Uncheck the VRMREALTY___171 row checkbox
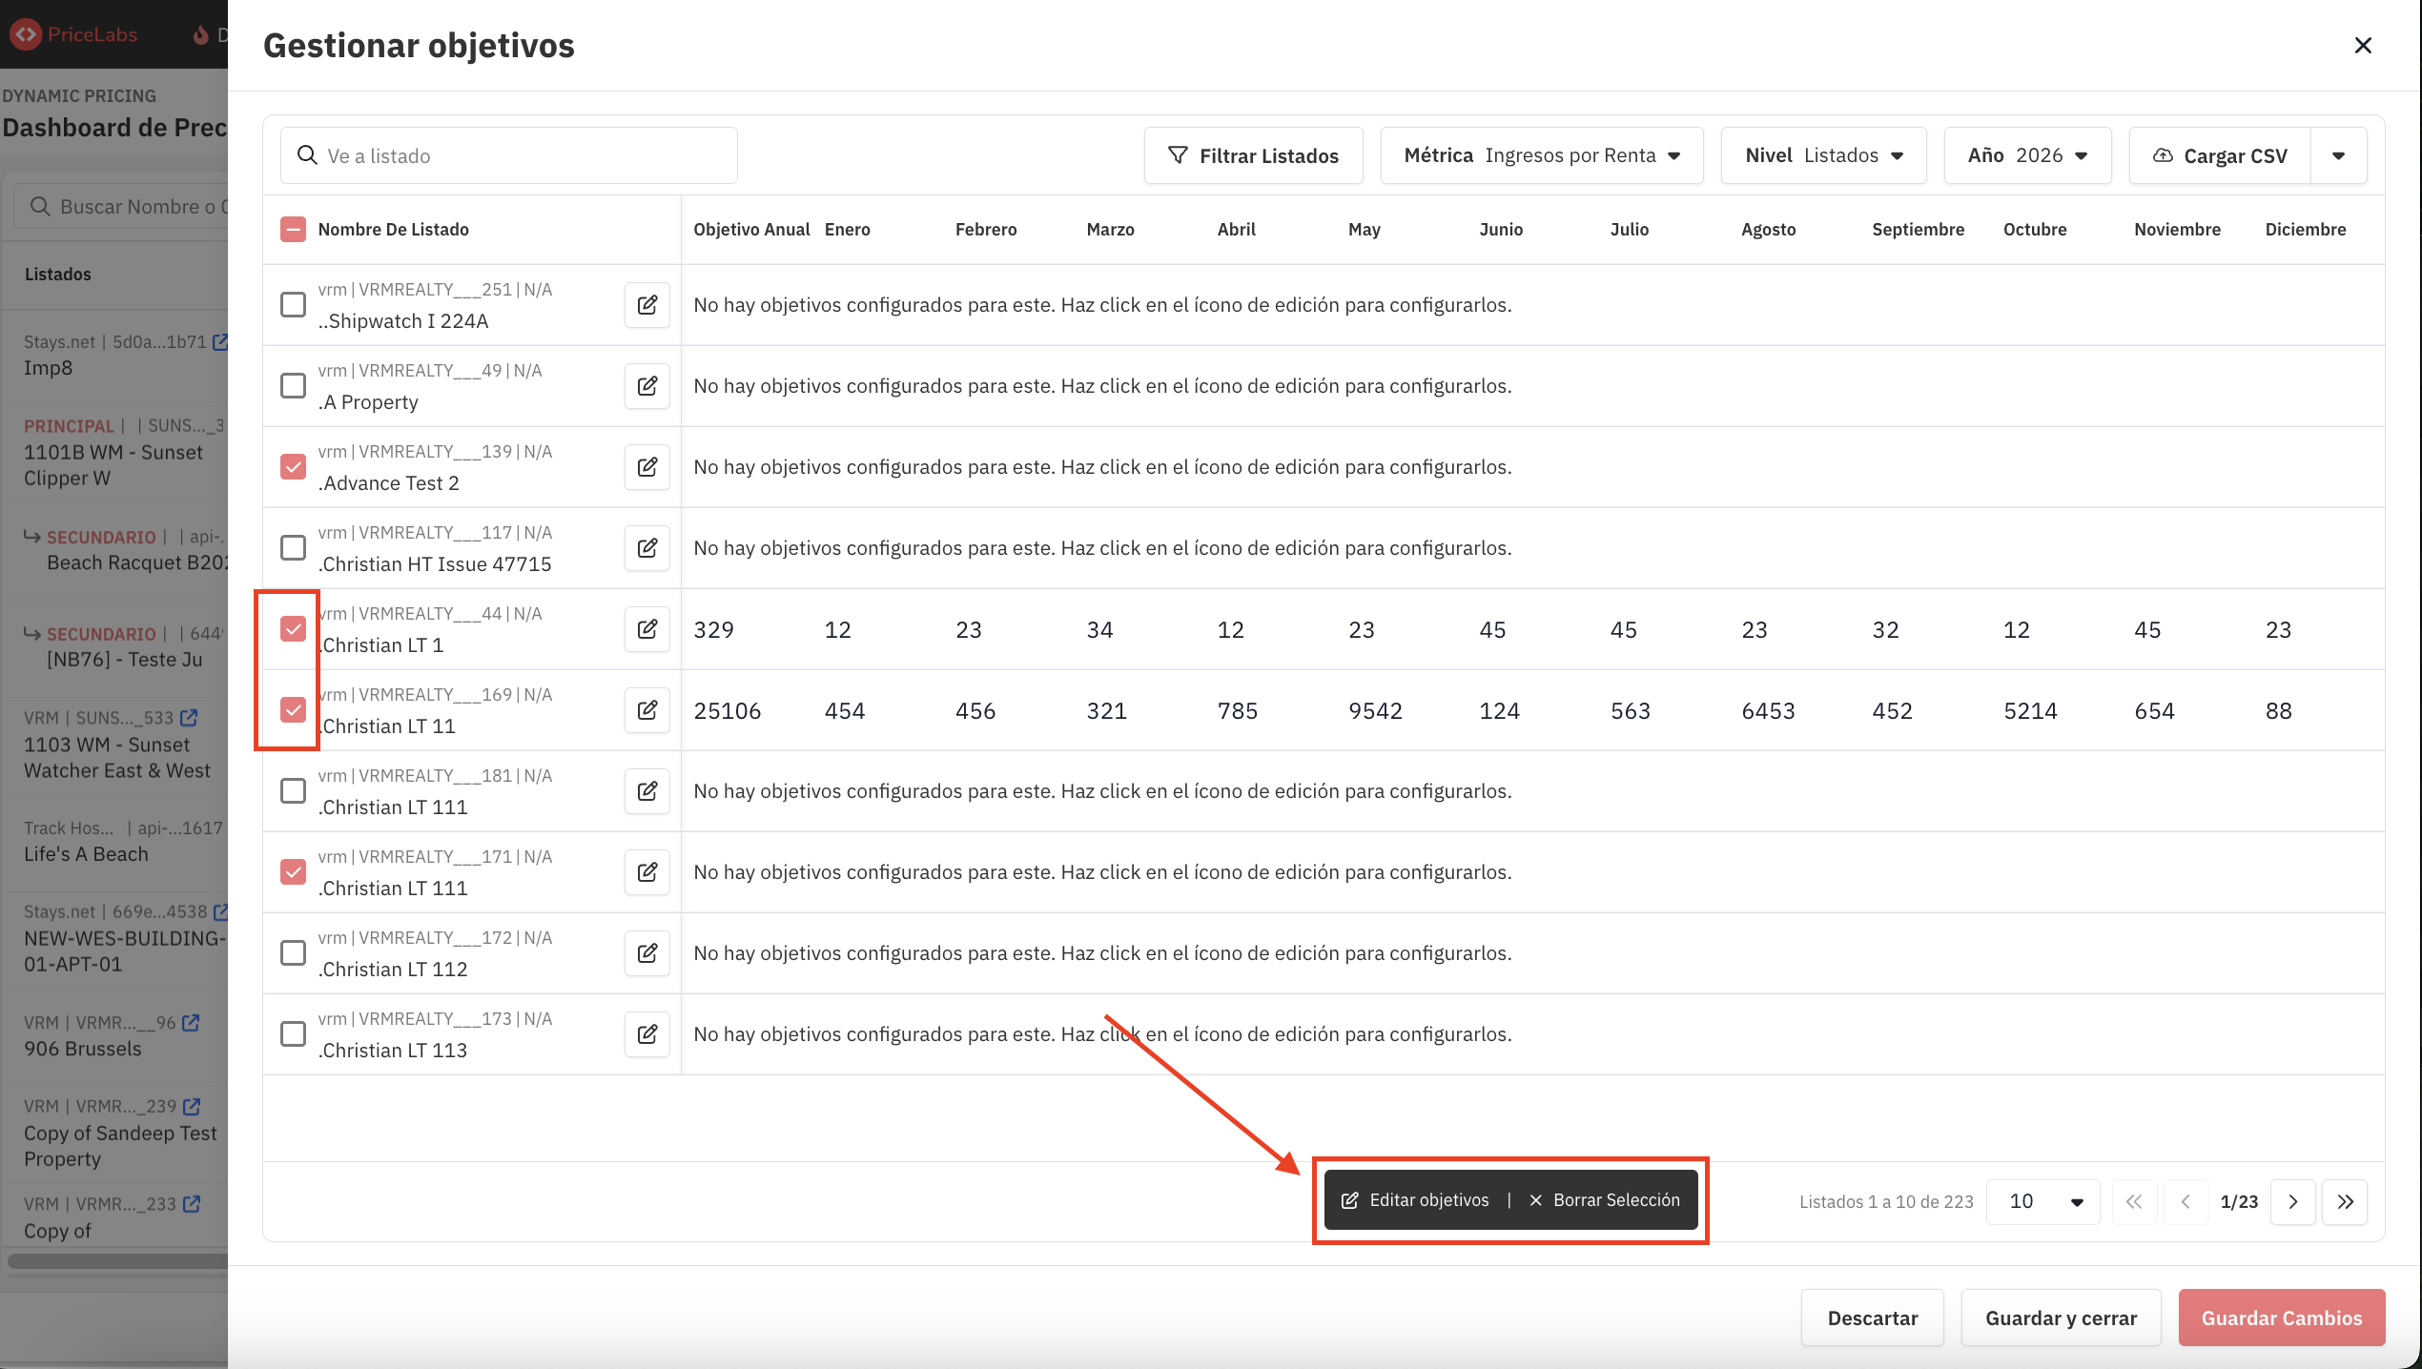Image resolution: width=2422 pixels, height=1369 pixels. pos(293,872)
